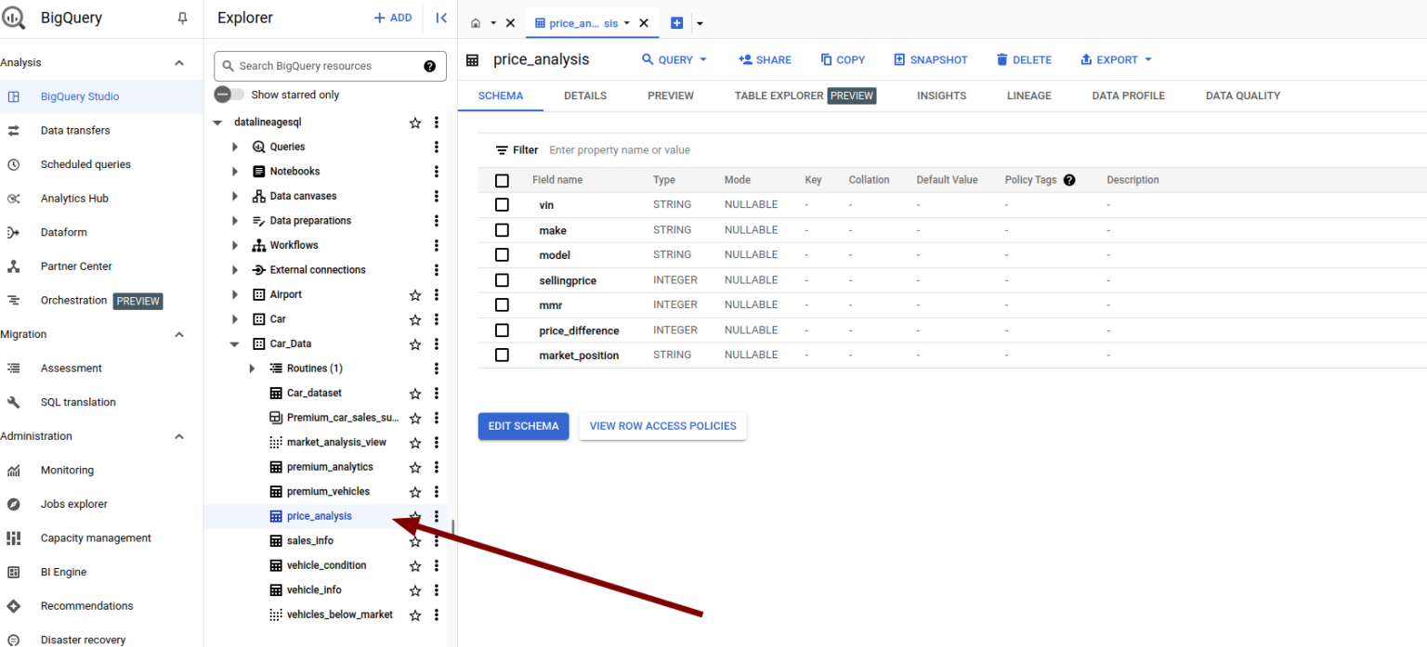Switch to the PREVIEW tab
1427x647 pixels.
(x=670, y=95)
